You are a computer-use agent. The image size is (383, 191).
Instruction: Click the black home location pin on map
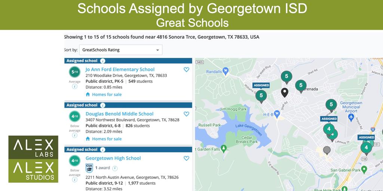pos(285,93)
